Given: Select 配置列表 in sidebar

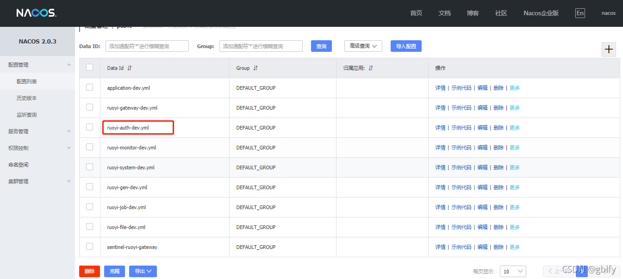Looking at the screenshot, I should coord(37,81).
